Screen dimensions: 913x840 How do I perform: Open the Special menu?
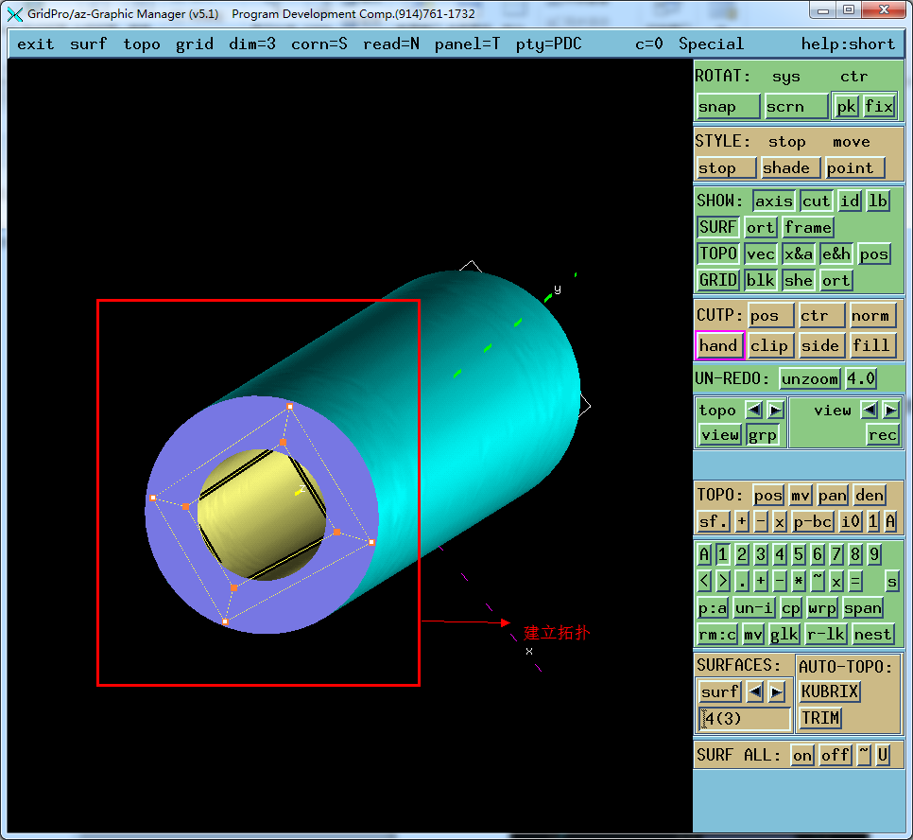pyautogui.click(x=711, y=44)
